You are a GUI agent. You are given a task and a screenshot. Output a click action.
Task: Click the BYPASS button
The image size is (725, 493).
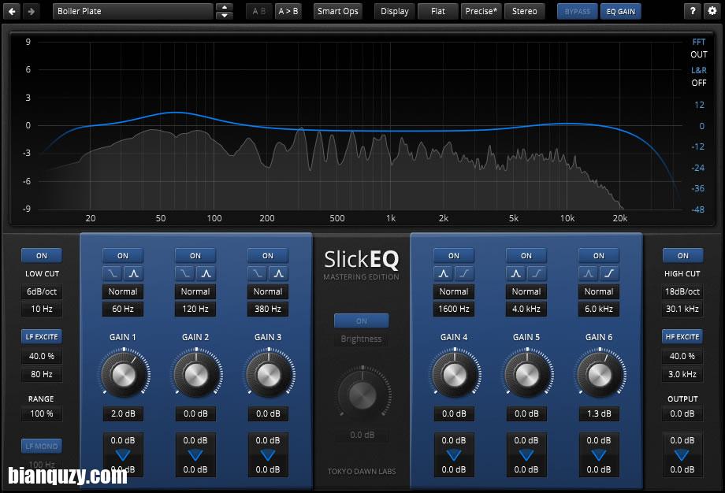[x=577, y=11]
